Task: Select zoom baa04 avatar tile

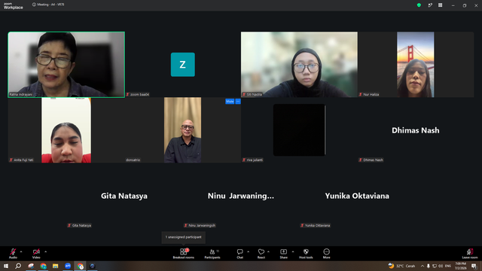Action: click(182, 65)
